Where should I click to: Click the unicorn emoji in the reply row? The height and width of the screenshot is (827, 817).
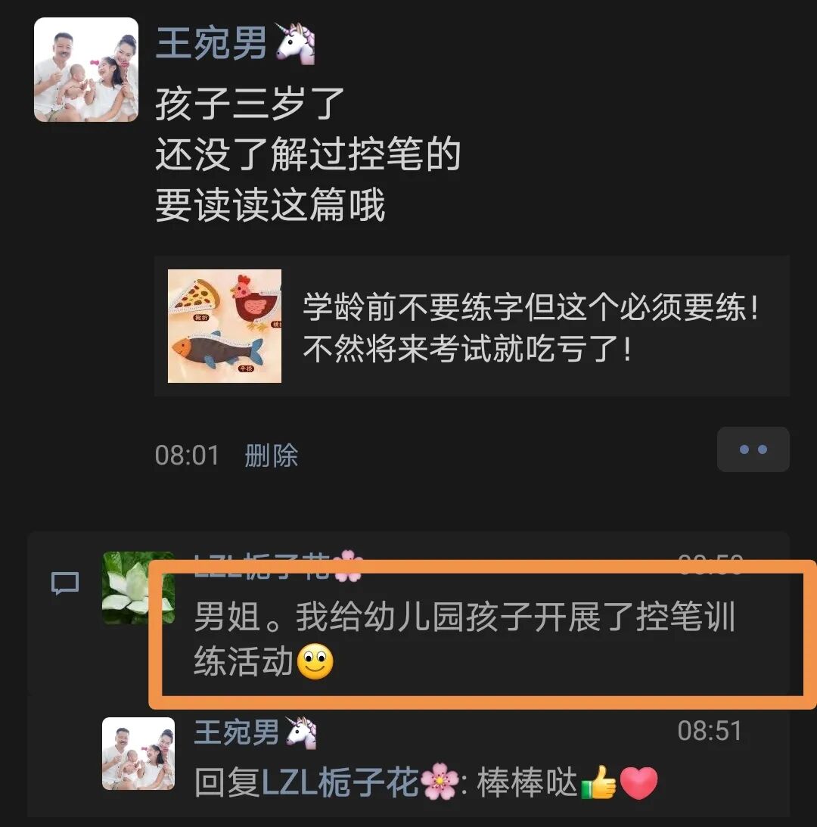pyautogui.click(x=301, y=732)
